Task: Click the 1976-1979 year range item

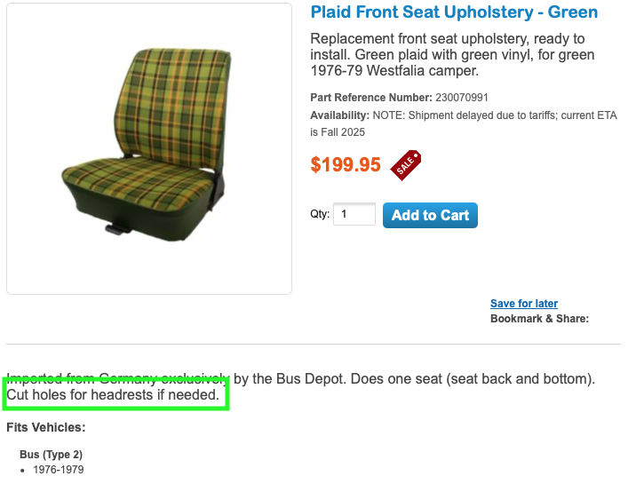Action: pos(59,470)
